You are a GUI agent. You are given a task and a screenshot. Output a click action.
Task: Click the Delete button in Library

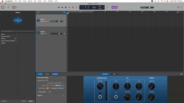(24, 101)
